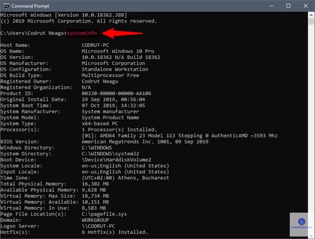Click the 'System Locale:' label

(21, 166)
